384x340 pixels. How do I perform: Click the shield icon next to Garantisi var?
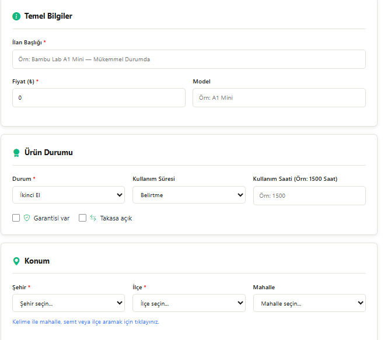[27, 218]
